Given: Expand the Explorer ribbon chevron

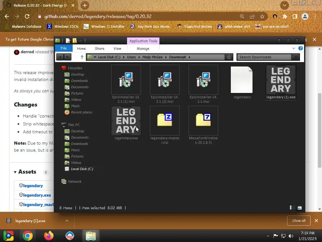Looking at the screenshot, I should coord(294,48).
